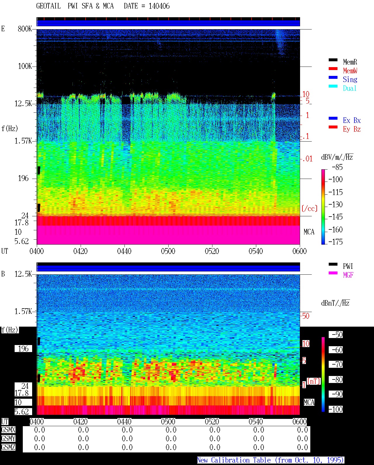
Task: Click the red MemW legend swatch
Action: pyautogui.click(x=333, y=69)
